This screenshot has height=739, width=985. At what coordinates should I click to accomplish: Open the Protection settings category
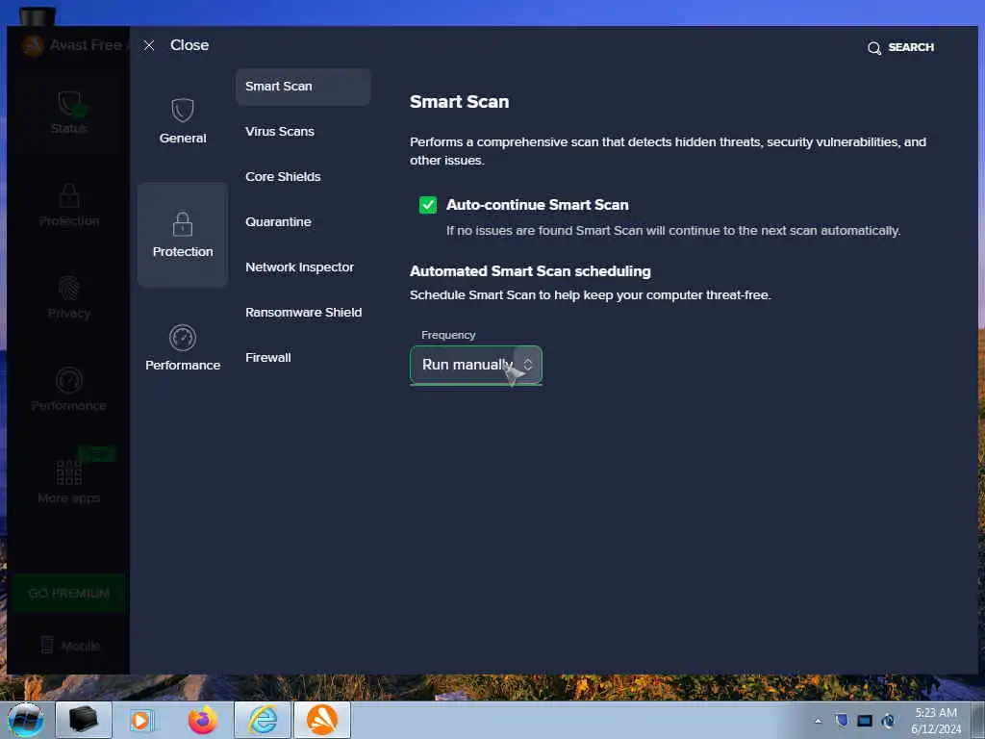coord(183,235)
